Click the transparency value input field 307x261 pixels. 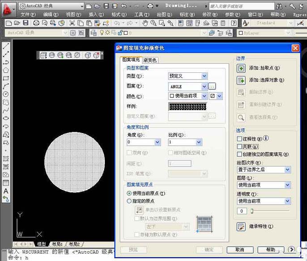242,211
